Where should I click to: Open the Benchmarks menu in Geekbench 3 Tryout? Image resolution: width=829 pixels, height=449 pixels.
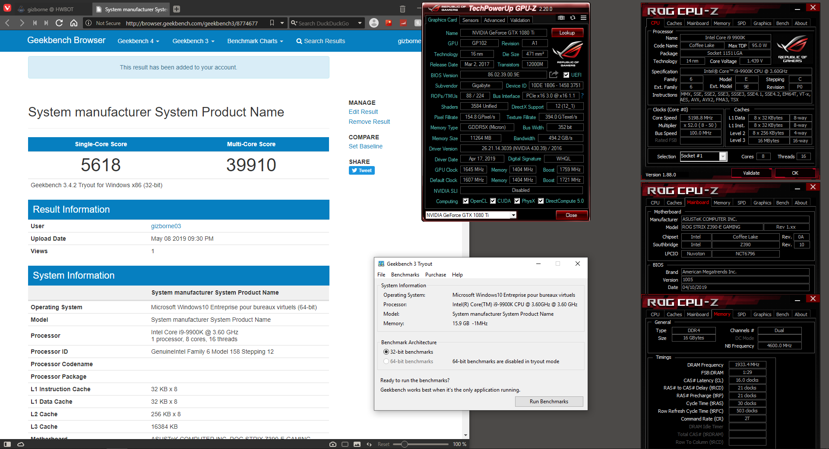(x=405, y=275)
